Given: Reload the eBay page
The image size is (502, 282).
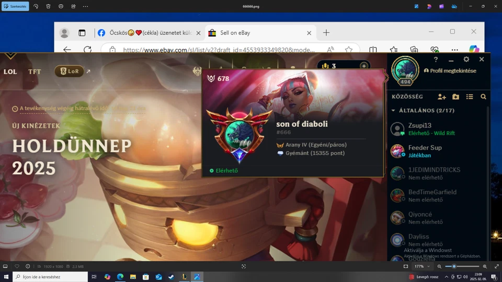Looking at the screenshot, I should [x=87, y=50].
